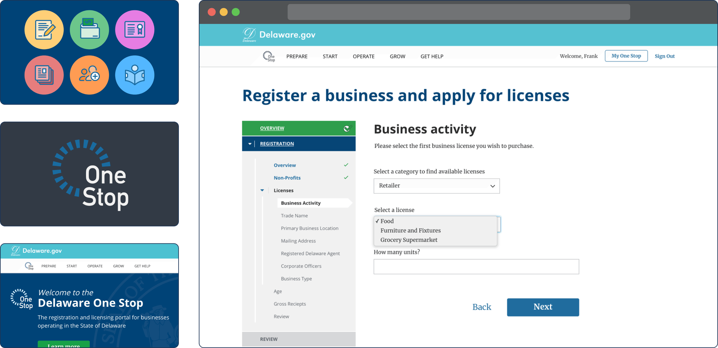Click the red stacked documents icon
718x348 pixels.
tap(44, 75)
